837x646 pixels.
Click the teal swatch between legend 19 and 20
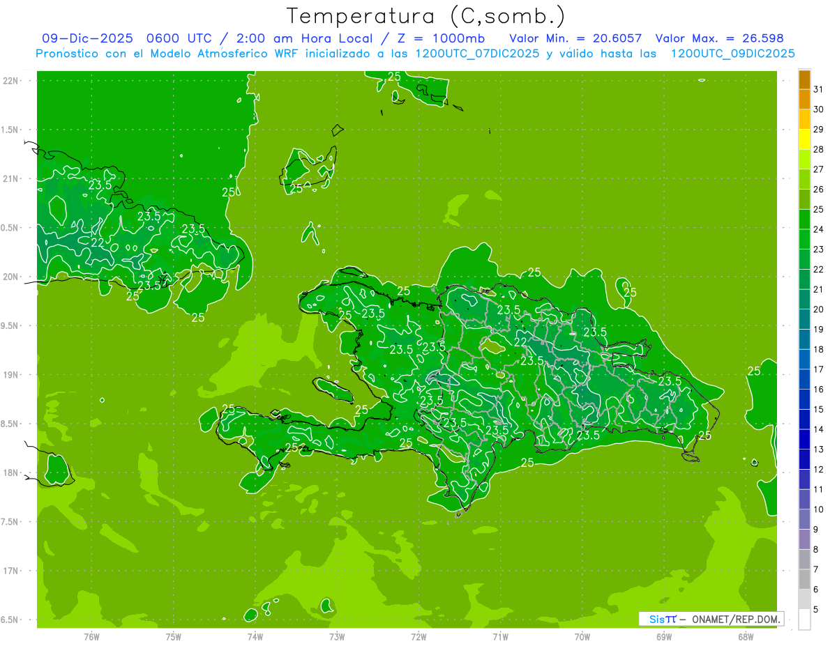804,319
